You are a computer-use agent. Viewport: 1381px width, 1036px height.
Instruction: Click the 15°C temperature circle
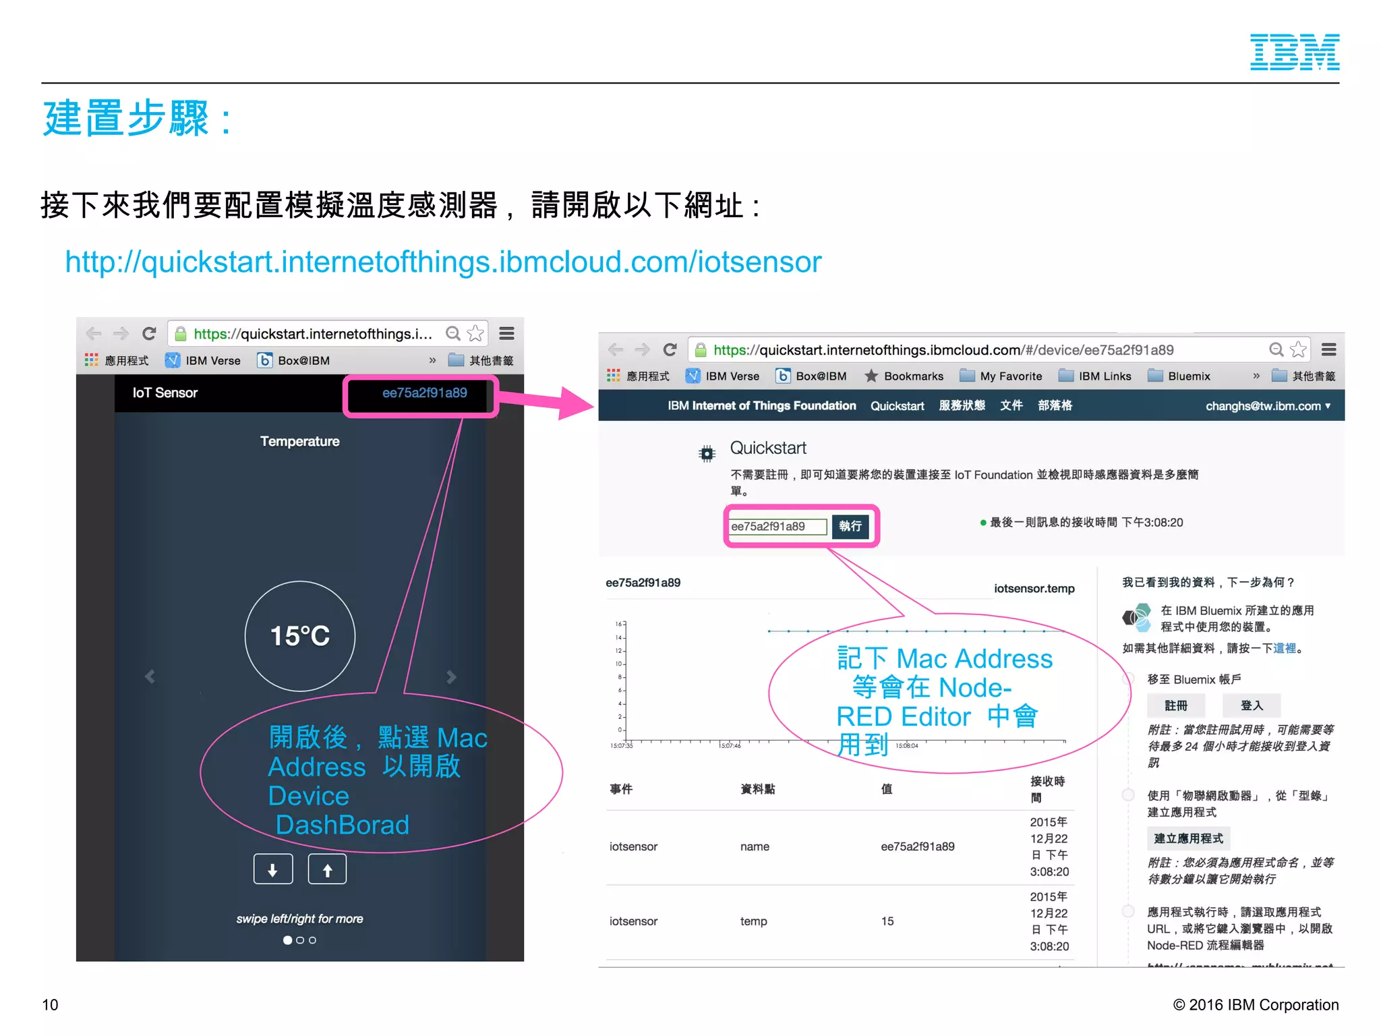(300, 636)
